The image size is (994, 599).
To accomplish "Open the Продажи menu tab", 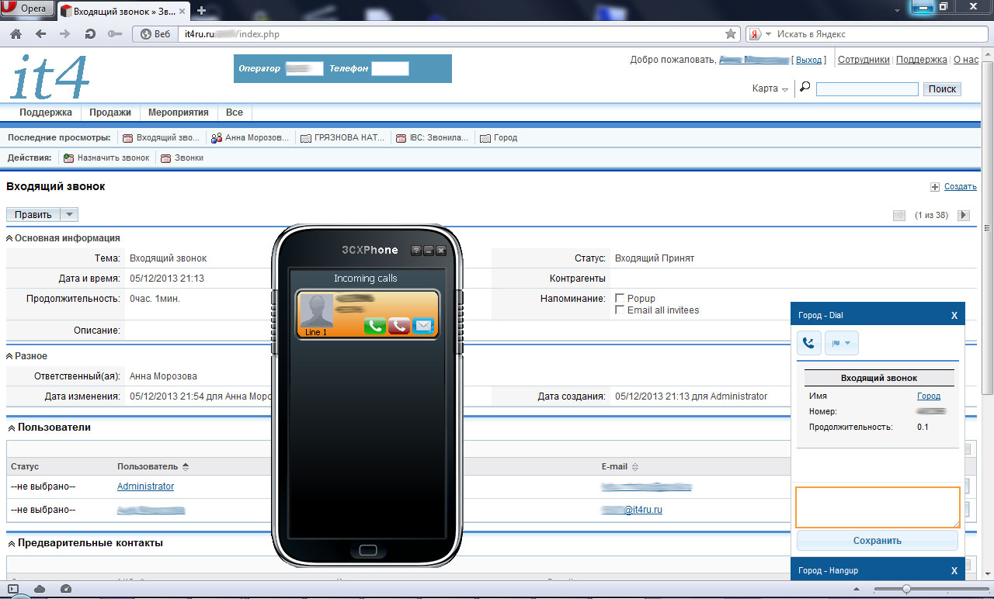I will point(110,113).
